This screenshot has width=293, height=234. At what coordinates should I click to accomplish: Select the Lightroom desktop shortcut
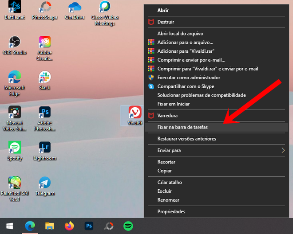pos(45,151)
